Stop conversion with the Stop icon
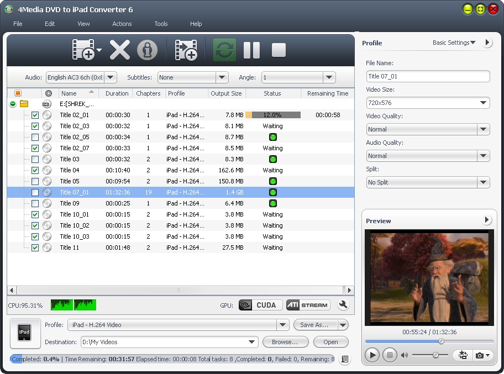504x374 pixels. pyautogui.click(x=278, y=49)
